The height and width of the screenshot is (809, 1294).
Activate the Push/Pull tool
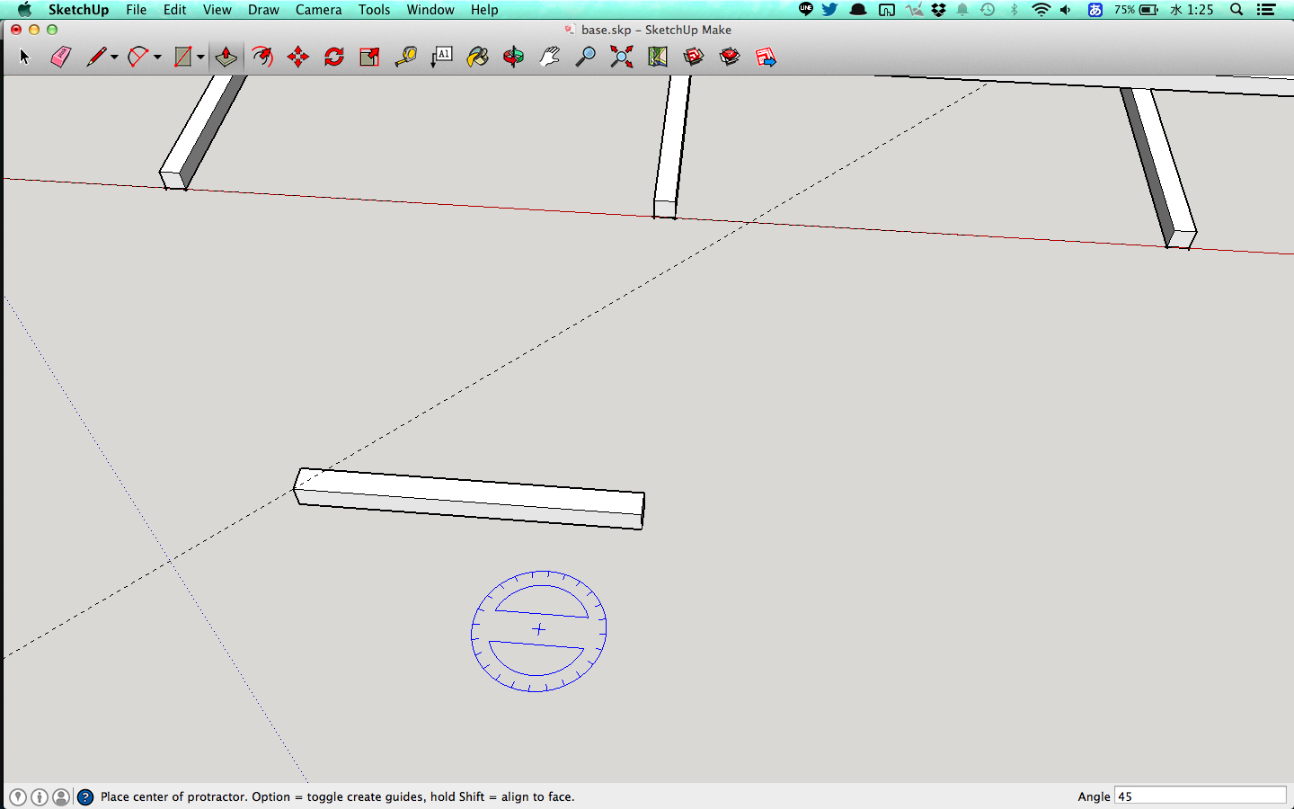click(226, 58)
